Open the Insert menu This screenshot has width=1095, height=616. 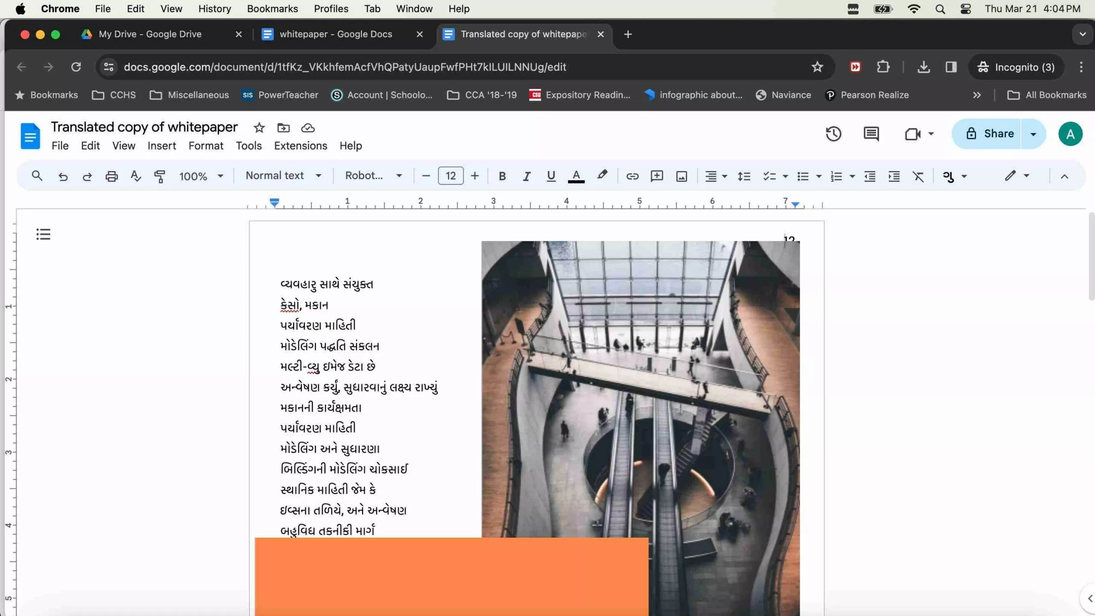161,145
